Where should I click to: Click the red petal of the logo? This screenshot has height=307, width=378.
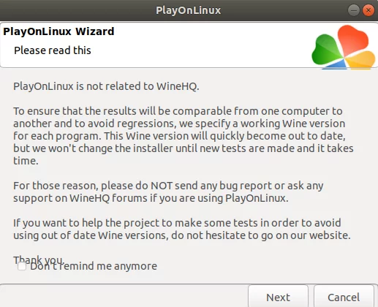[352, 39]
